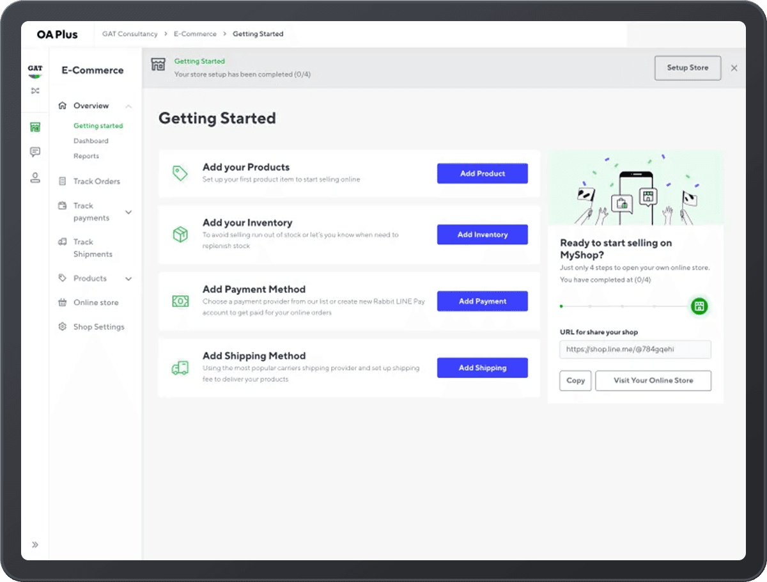This screenshot has height=582, width=767.
Task: Open E-Commerce from the breadcrumb
Action: click(195, 33)
